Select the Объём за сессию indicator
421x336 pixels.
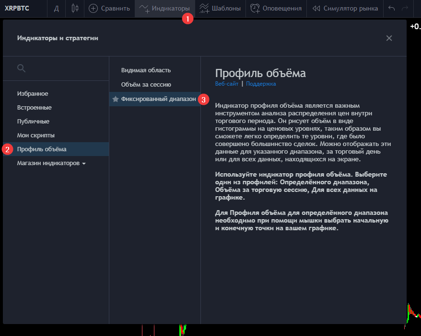[x=143, y=84]
